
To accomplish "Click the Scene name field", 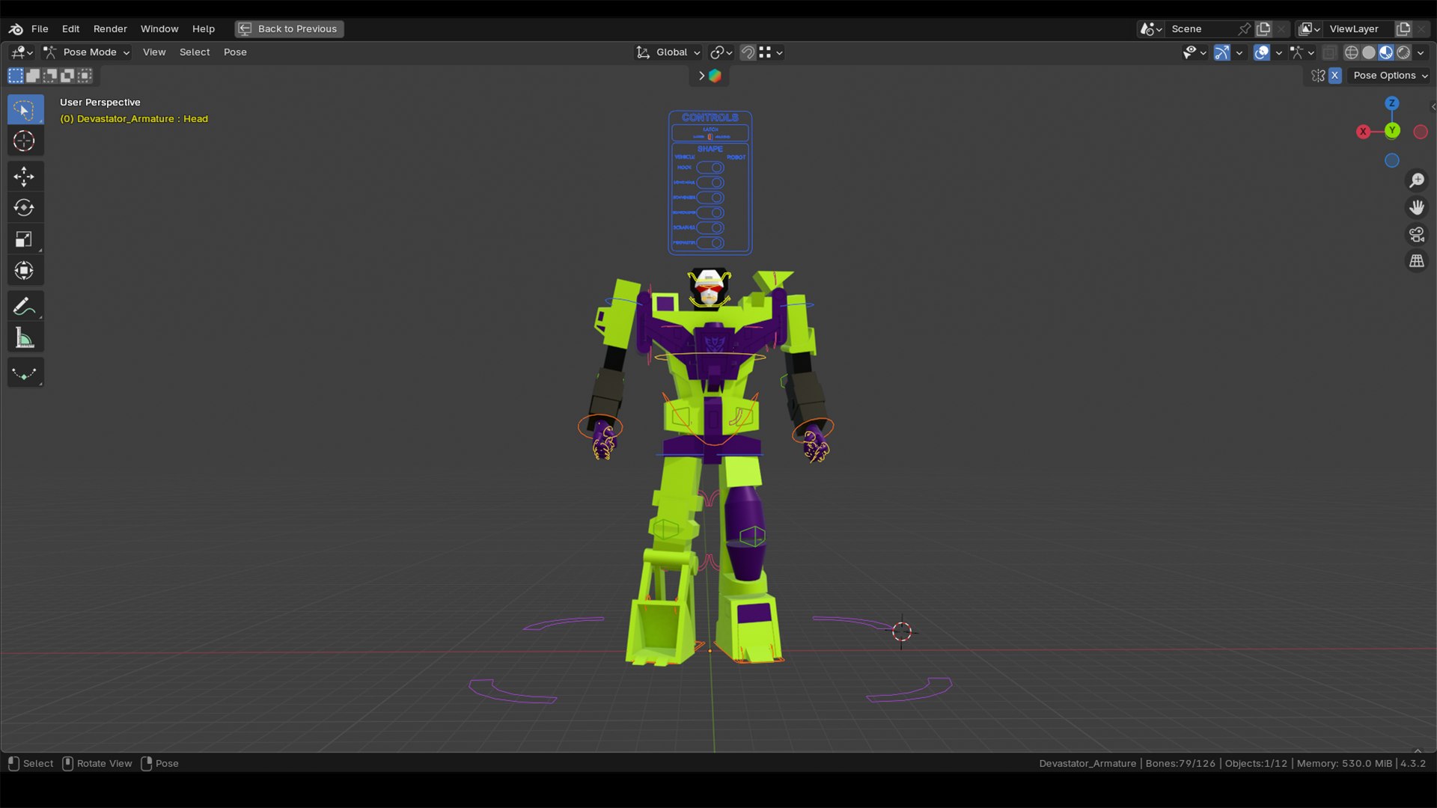I will point(1200,29).
